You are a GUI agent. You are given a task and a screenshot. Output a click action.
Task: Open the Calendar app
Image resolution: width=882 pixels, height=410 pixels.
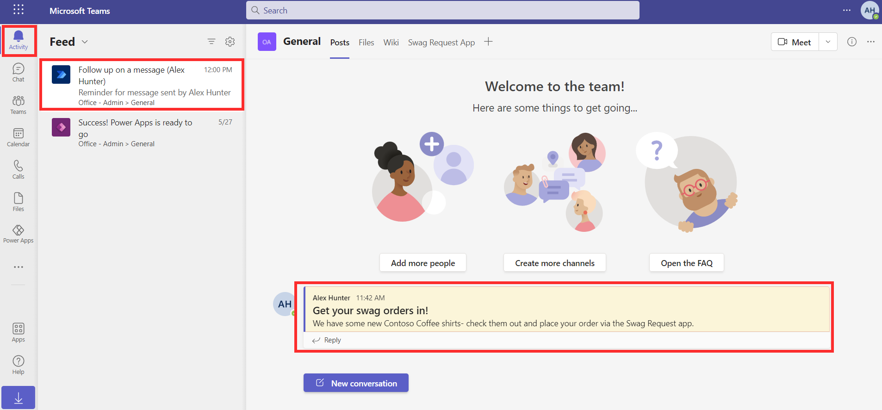tap(19, 138)
